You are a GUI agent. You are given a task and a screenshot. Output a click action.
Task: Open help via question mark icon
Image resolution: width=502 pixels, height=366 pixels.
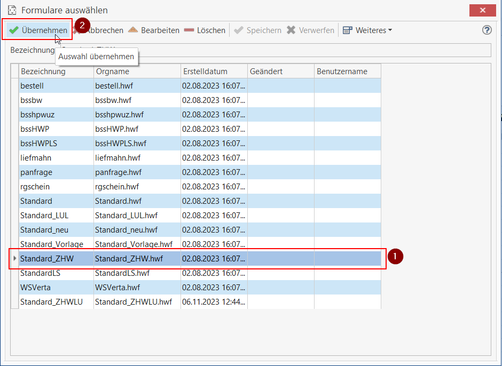(487, 30)
